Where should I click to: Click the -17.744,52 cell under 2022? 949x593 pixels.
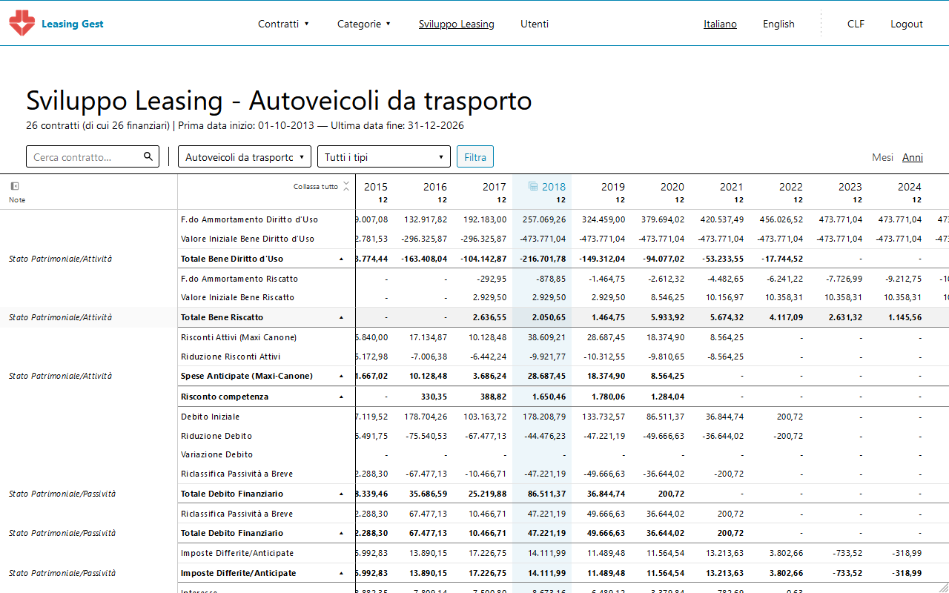782,259
